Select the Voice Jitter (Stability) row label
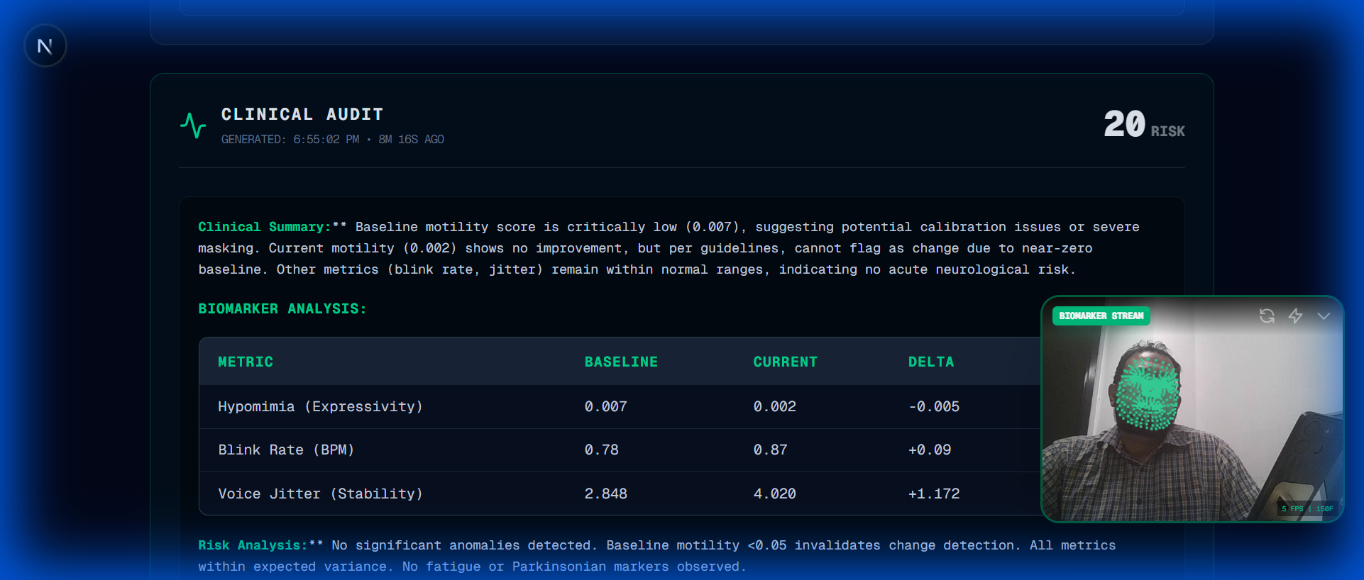This screenshot has height=580, width=1364. pyautogui.click(x=320, y=493)
